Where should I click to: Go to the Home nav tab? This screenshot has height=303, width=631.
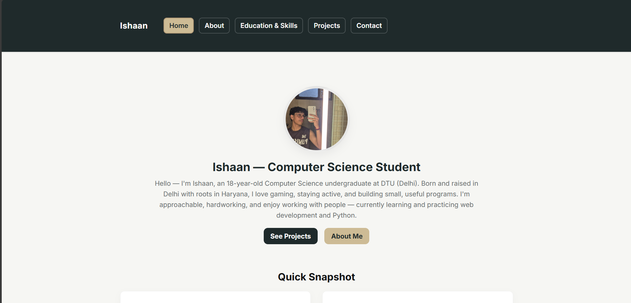point(178,26)
